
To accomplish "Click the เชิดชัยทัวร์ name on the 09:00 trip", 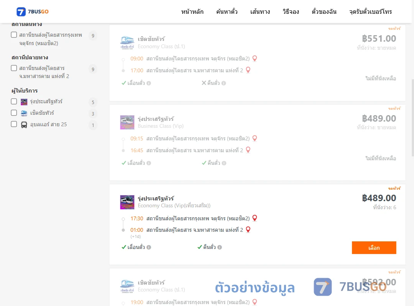I will click(x=151, y=39).
